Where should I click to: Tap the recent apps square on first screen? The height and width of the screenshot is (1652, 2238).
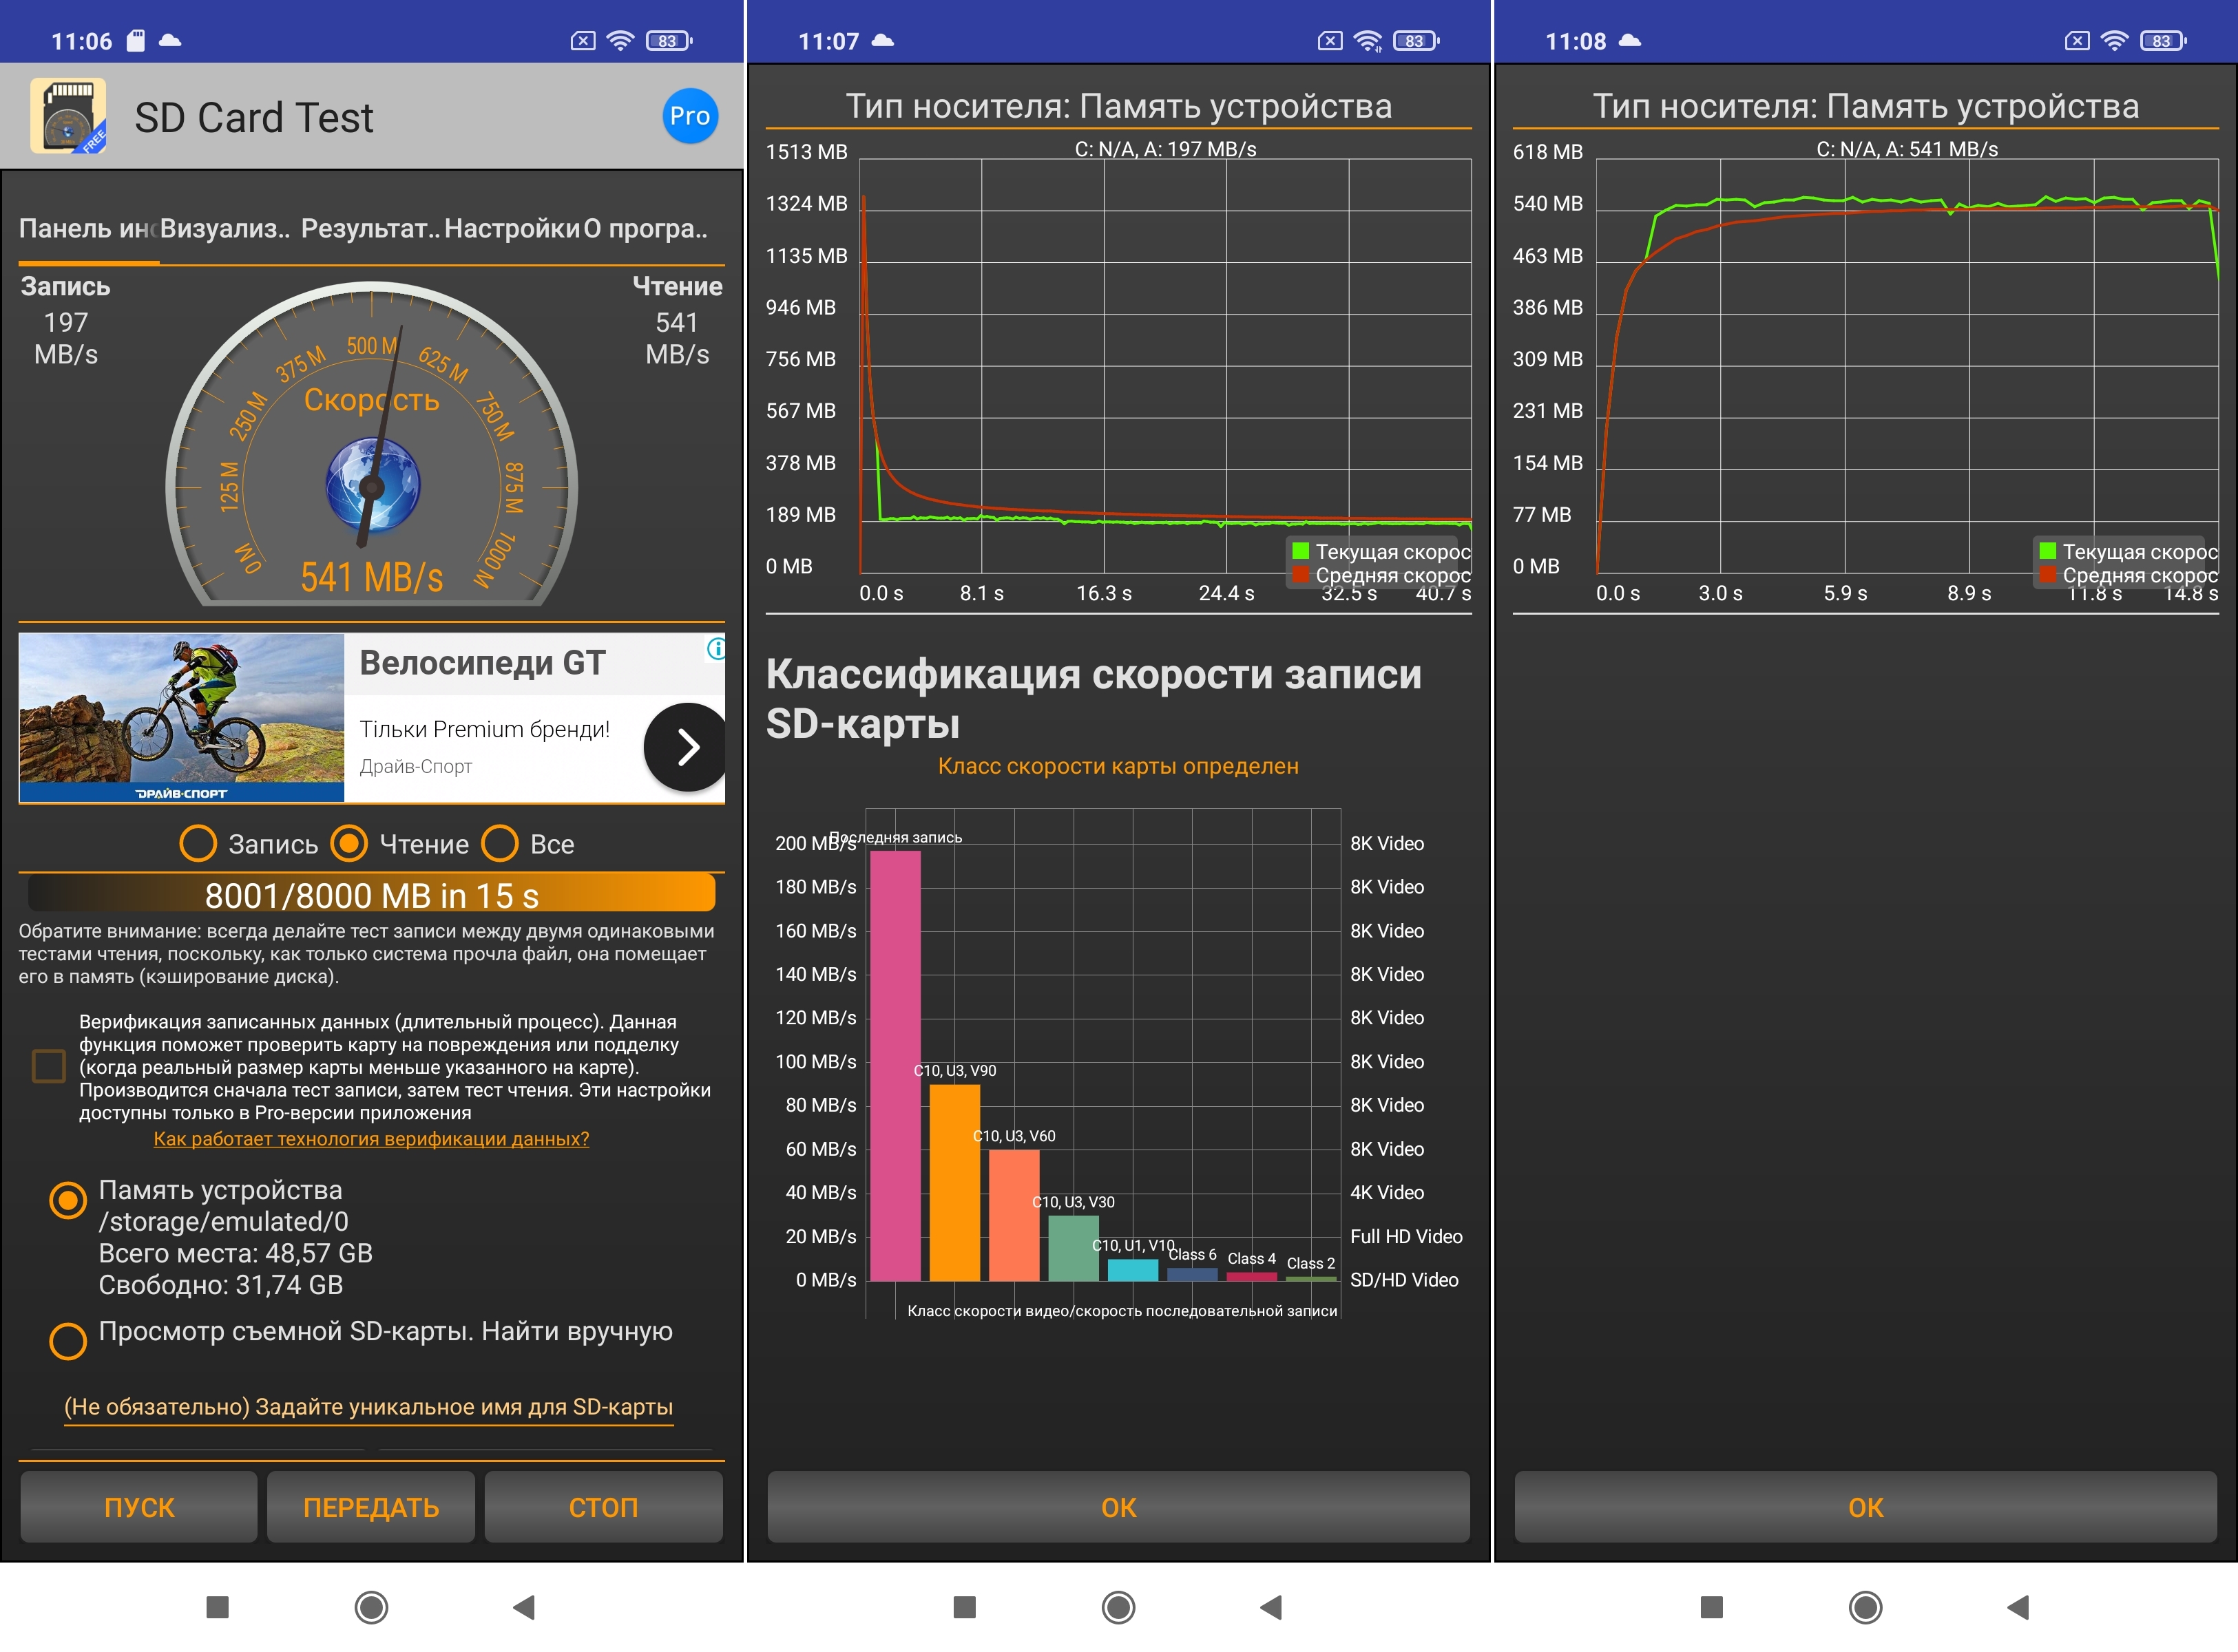(x=217, y=1607)
